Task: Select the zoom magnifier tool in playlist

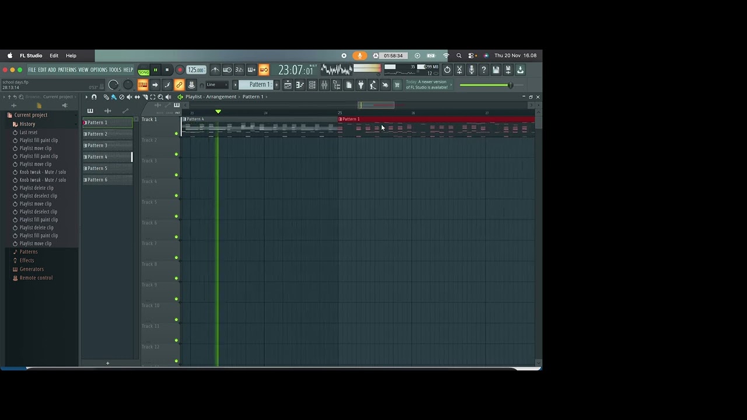Action: tap(160, 97)
